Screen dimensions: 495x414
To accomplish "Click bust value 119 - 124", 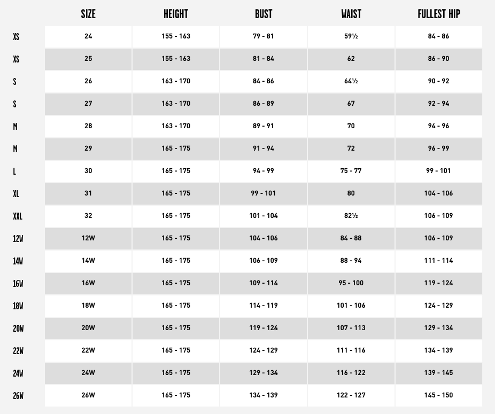I will pyautogui.click(x=264, y=328).
